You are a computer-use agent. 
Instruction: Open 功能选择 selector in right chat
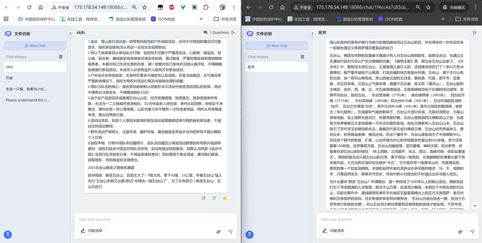click(333, 231)
